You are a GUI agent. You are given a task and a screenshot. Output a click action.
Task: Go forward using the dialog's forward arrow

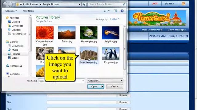(10, 5)
